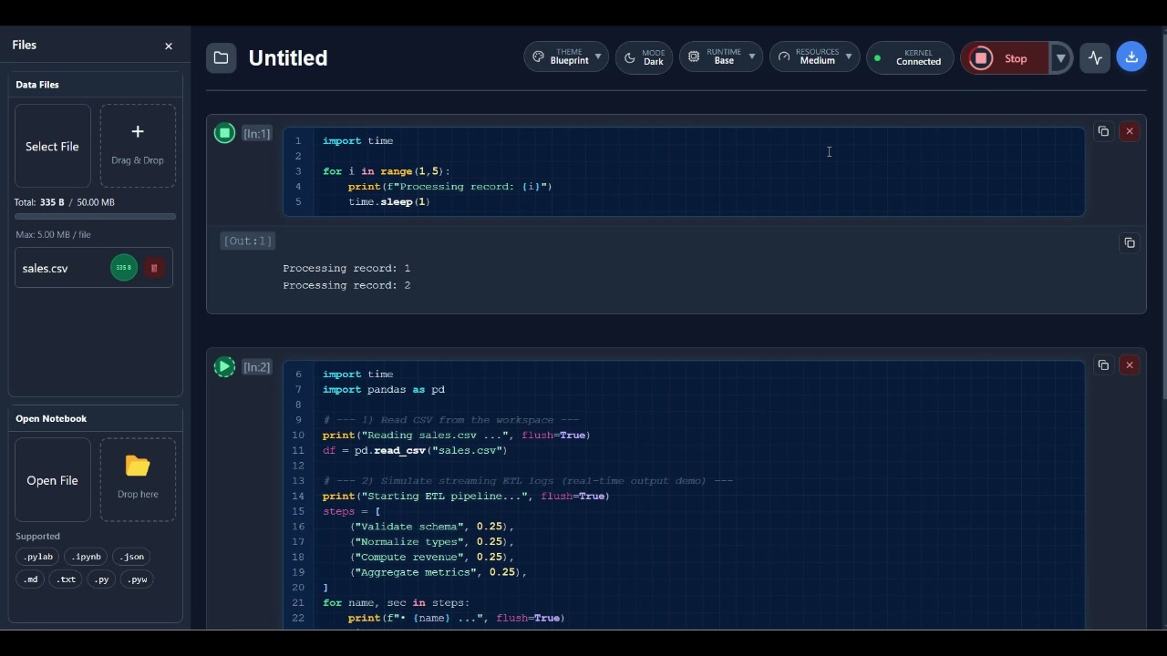Click the Select File button

53,146
